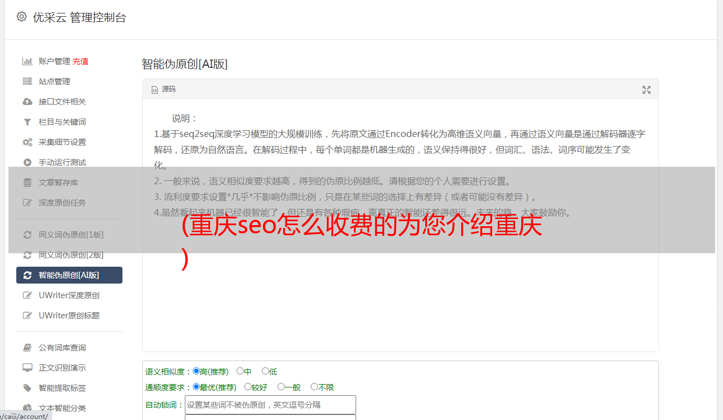Click the filter icon for 栏目与关键词
This screenshot has width=723, height=420.
click(27, 122)
